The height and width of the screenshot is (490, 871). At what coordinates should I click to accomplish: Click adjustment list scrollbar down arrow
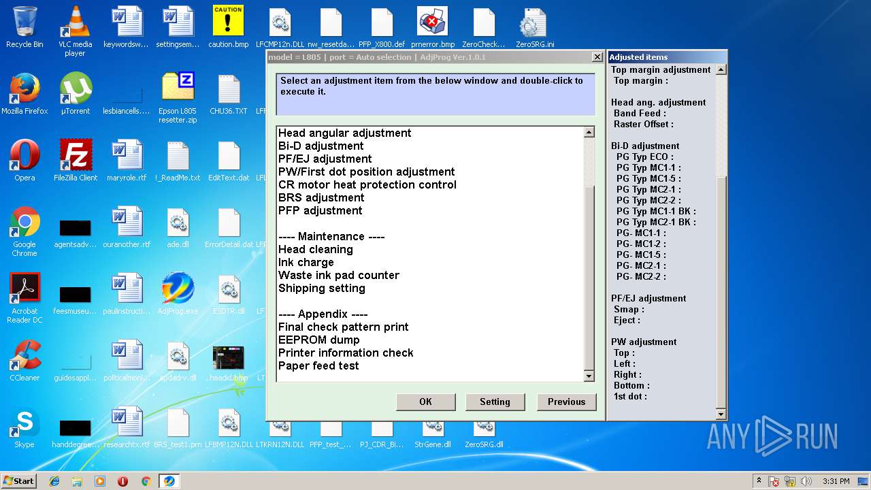(x=589, y=376)
